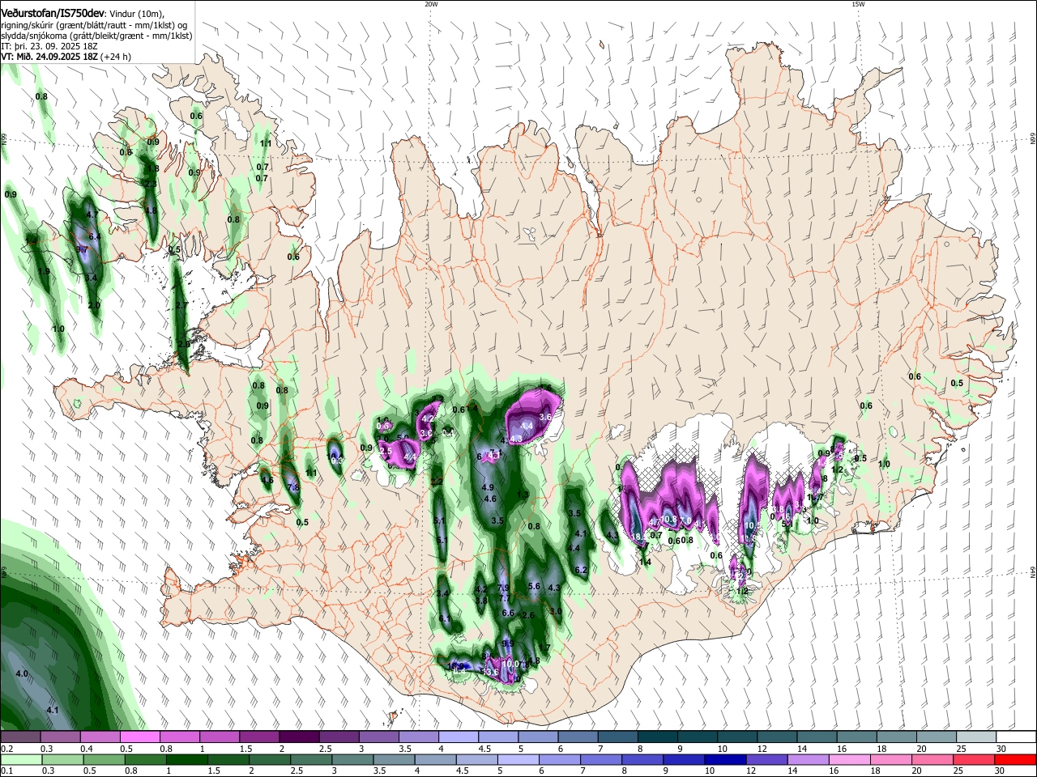This screenshot has width=1037, height=777.
Task: Click the 7.9 precipitation value on the map
Action: pyautogui.click(x=503, y=588)
